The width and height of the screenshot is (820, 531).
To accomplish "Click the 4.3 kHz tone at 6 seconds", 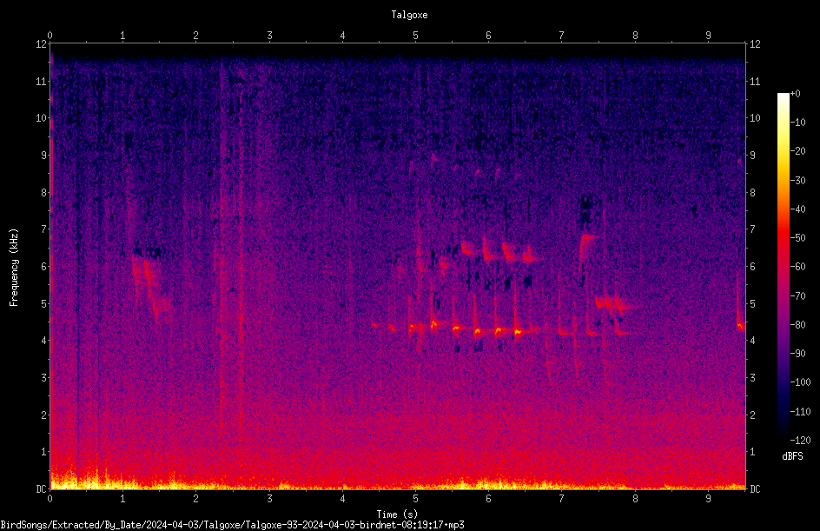I will 478,331.
